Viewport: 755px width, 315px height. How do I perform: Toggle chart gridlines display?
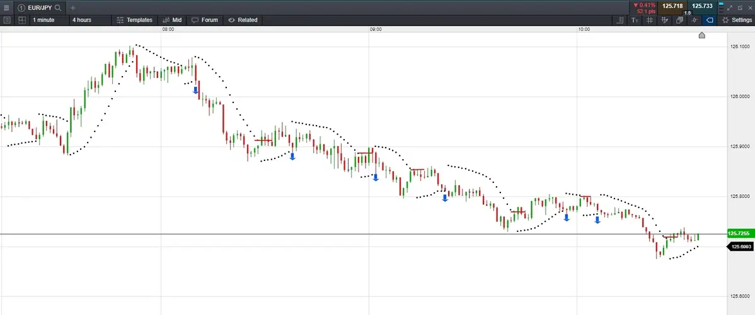[650, 20]
